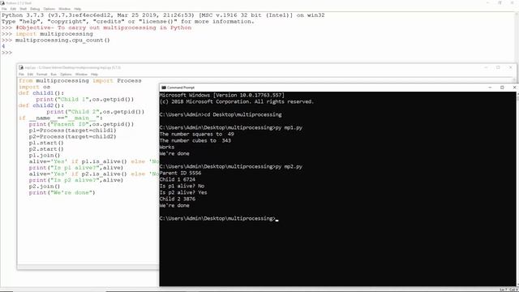Click 'Child 2 3876' output in Command Prompt
The image size is (519, 292).
click(x=177, y=199)
